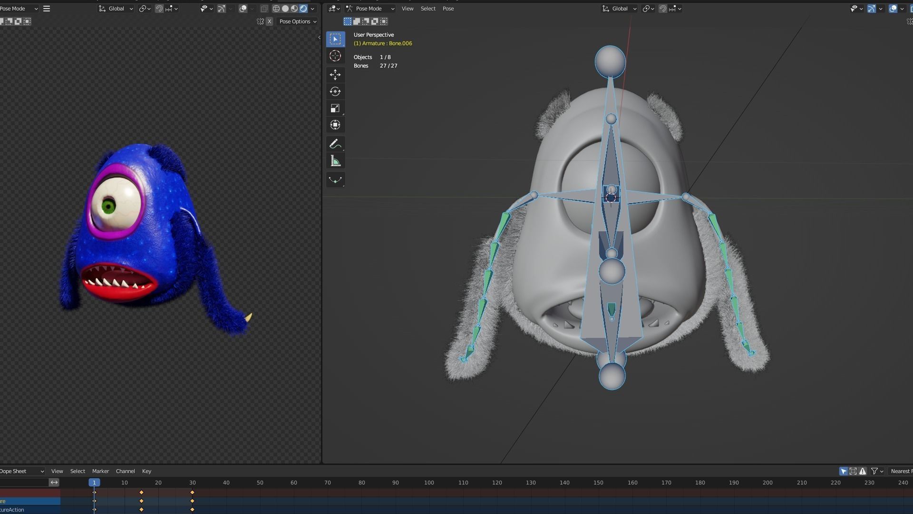Click the filter funnel icon in the Dope Sheet

[x=875, y=471]
